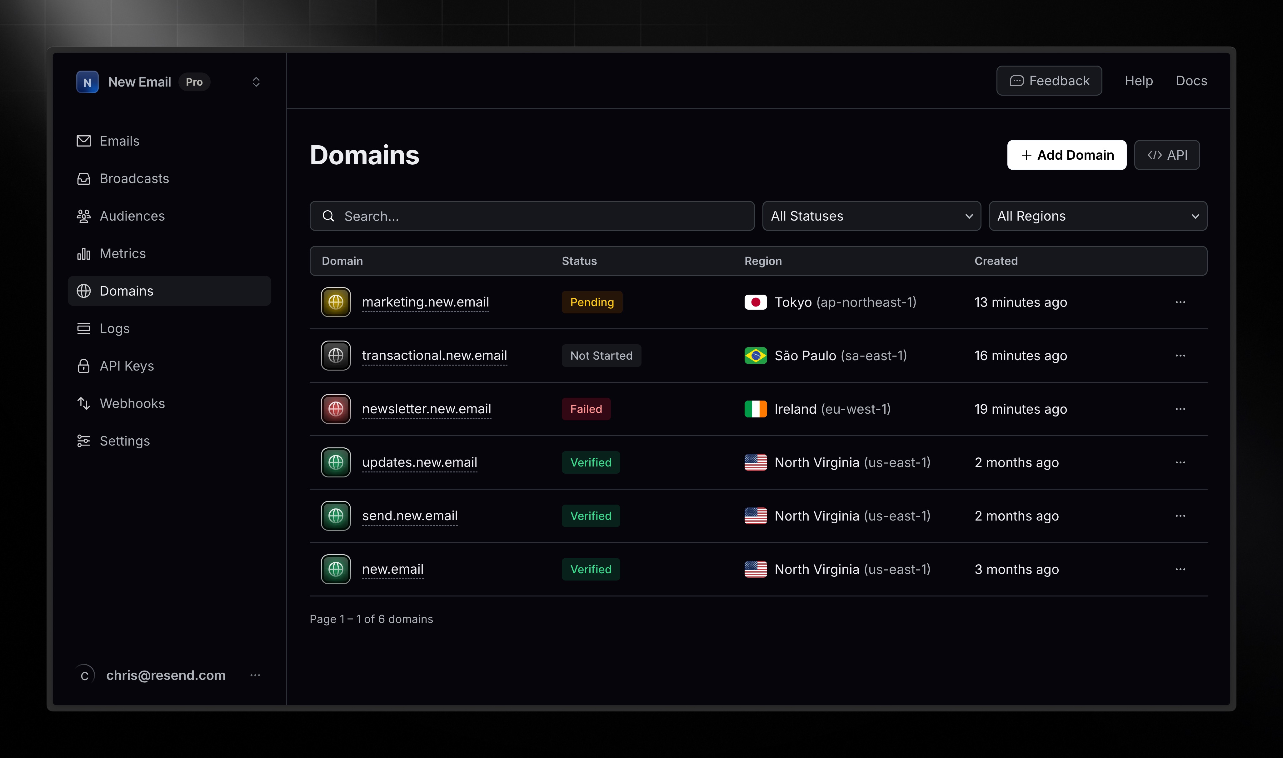Image resolution: width=1283 pixels, height=758 pixels.
Task: Expand the All Regions filter dropdown
Action: point(1098,216)
